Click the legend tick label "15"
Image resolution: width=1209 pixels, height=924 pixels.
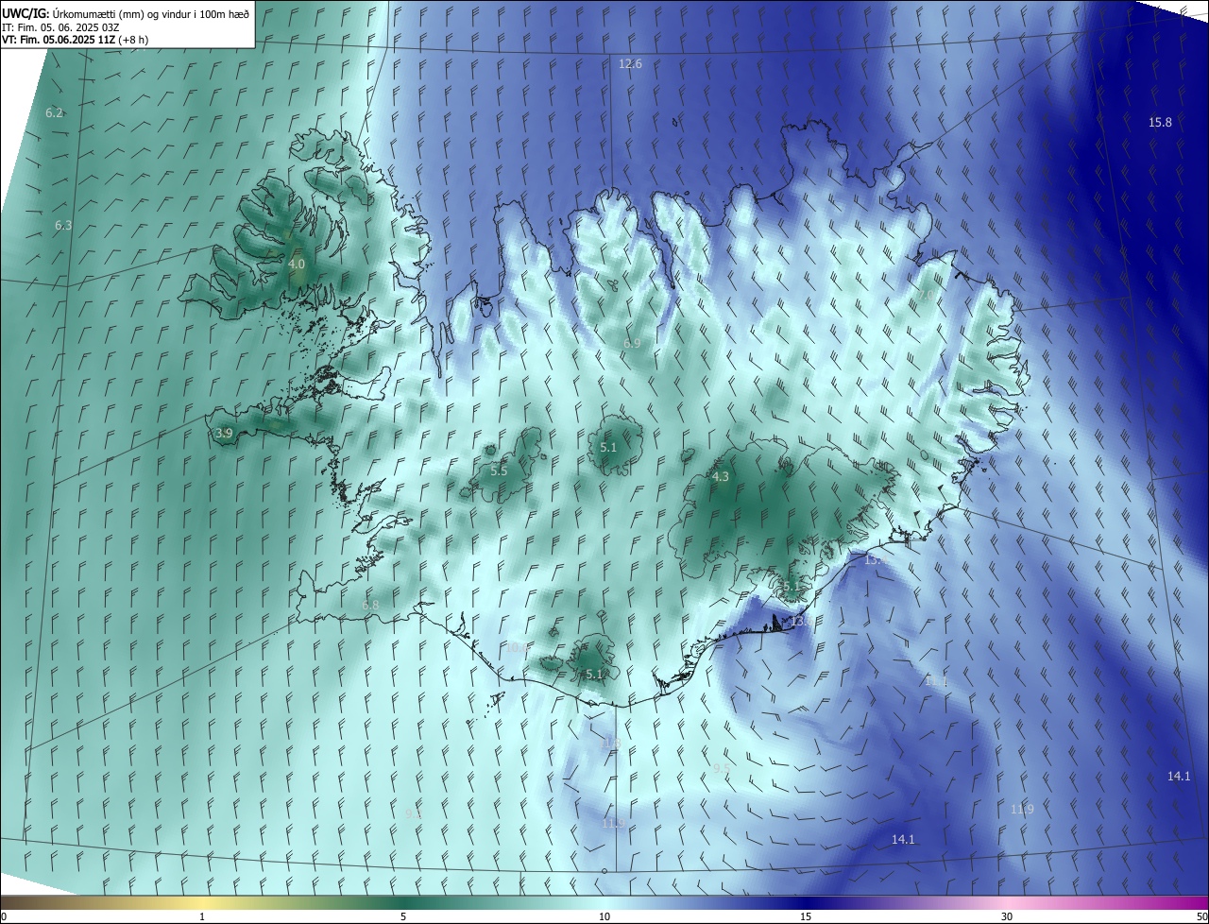coord(806,916)
